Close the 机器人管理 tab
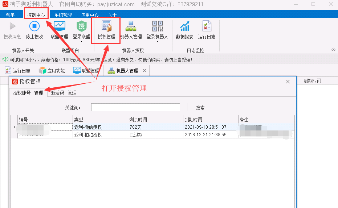This screenshot has height=208, width=338. coord(144,71)
